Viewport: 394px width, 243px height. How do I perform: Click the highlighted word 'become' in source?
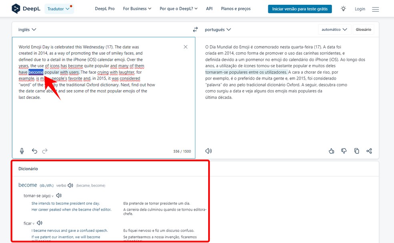(36, 72)
